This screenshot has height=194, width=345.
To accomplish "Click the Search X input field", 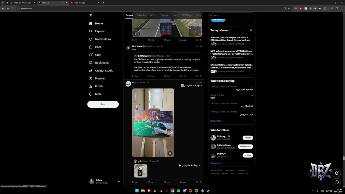I will (x=232, y=15).
